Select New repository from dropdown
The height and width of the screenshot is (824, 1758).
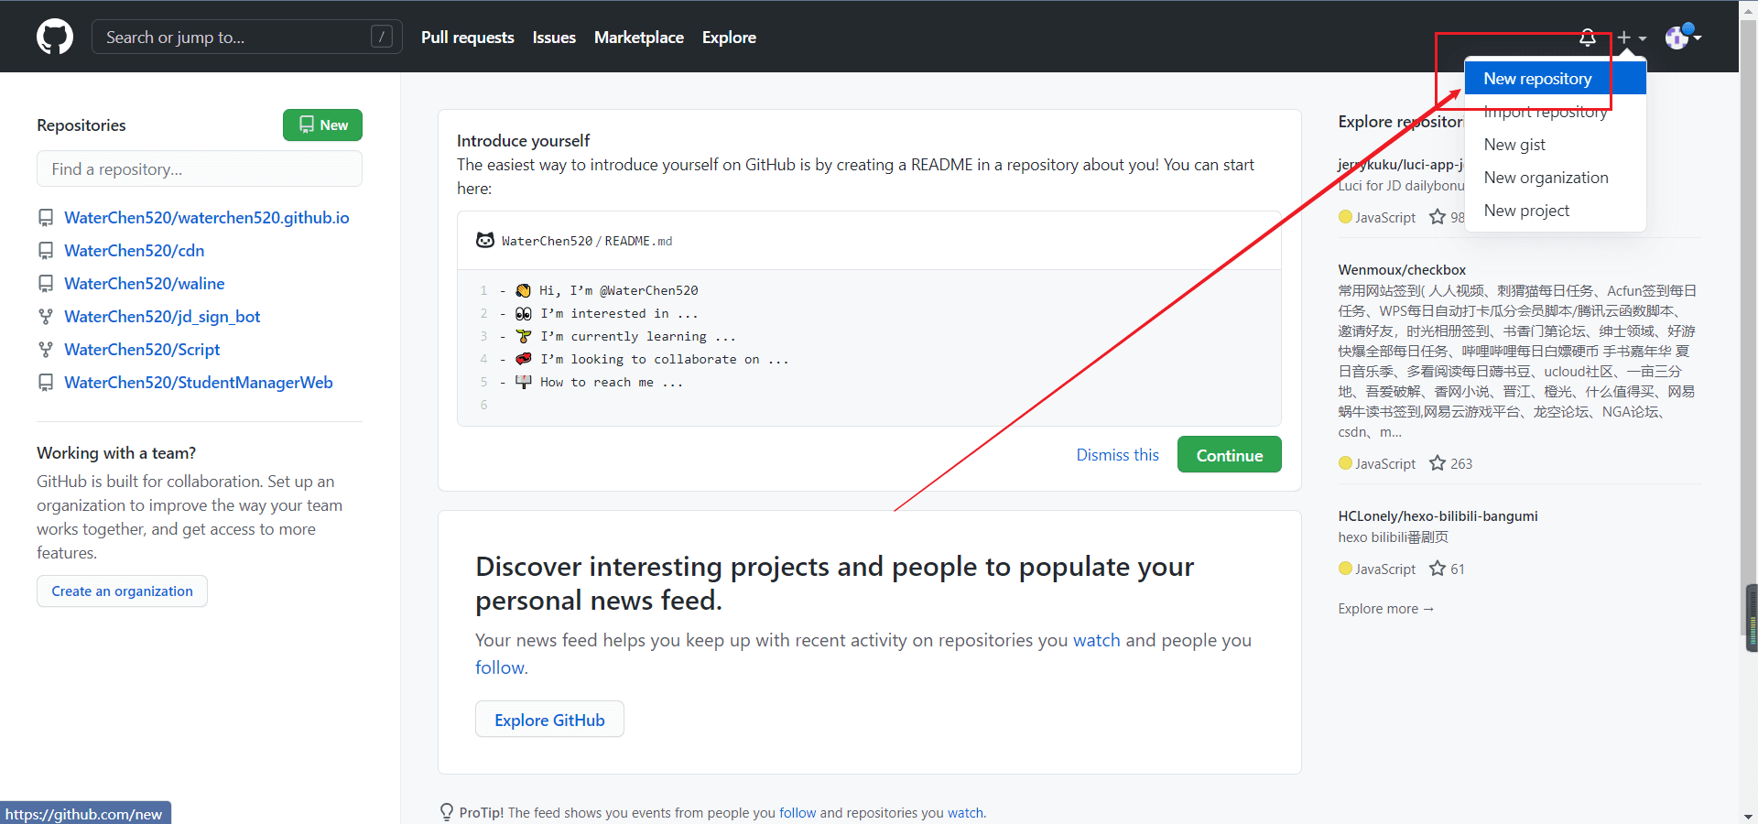(x=1555, y=79)
